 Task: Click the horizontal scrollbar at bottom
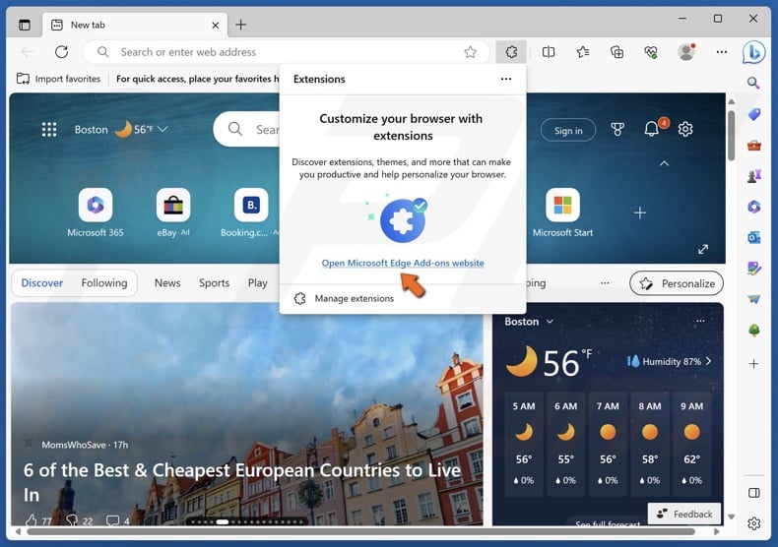[360, 531]
